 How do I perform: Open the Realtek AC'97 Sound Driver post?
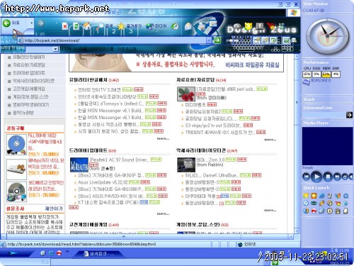point(119,160)
